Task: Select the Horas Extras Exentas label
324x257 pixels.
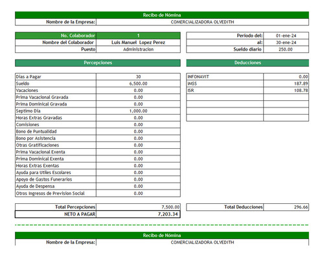Action: pyautogui.click(x=38, y=166)
